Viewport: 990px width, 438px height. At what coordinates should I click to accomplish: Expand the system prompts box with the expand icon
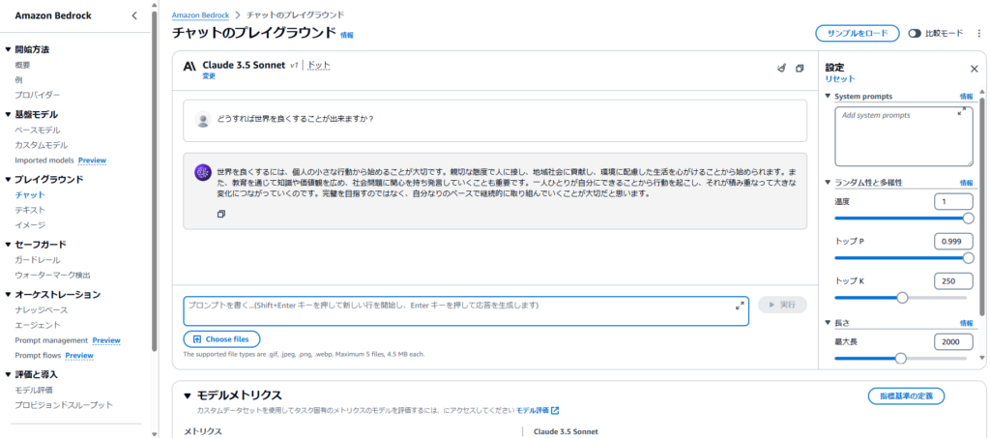962,113
